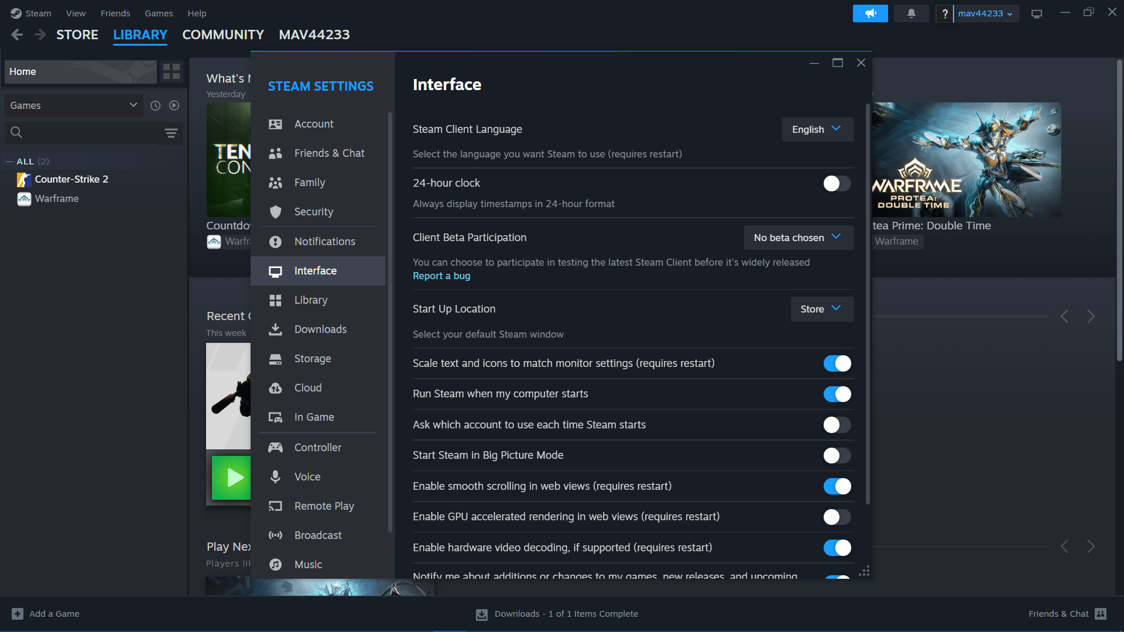The width and height of the screenshot is (1124, 632).
Task: Open Cloud settings section
Action: pyautogui.click(x=318, y=388)
